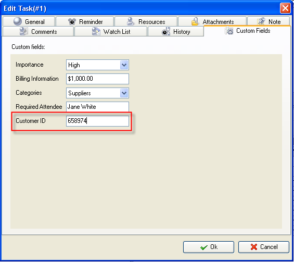Open the Importance combo box showing High
The image size is (294, 262).
tap(97, 65)
